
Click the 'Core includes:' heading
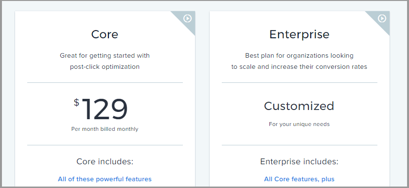pos(105,161)
